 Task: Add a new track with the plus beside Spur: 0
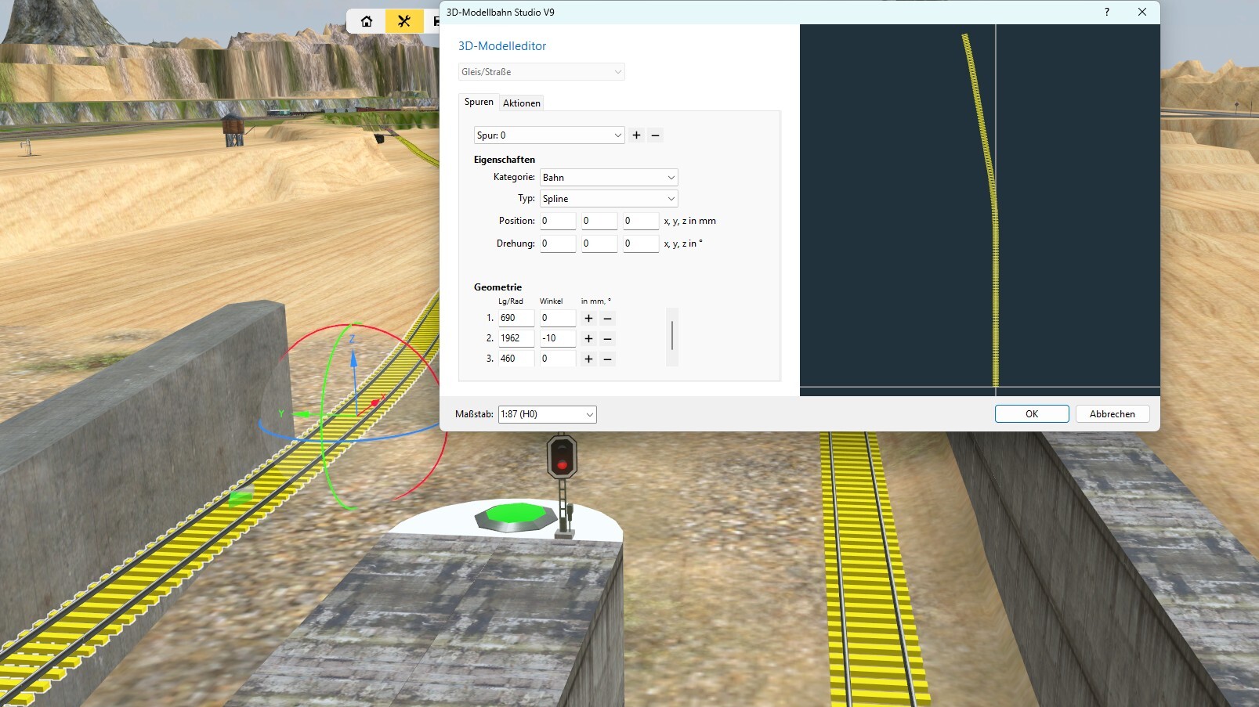coord(636,135)
